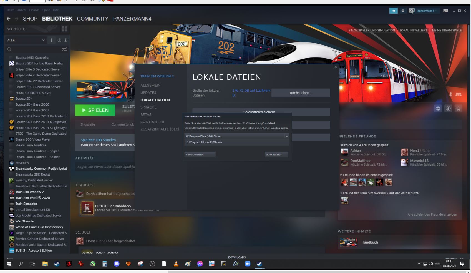Open Discord from the taskbar
The width and height of the screenshot is (471, 273).
coord(117,264)
